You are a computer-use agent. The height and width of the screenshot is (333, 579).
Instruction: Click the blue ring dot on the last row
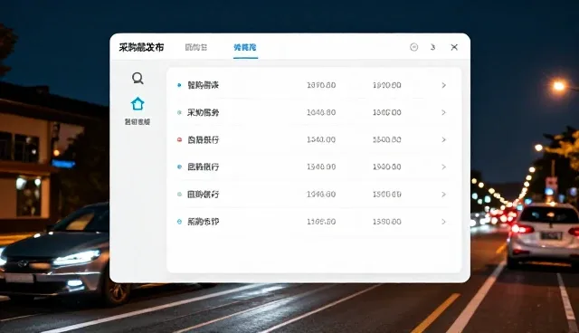click(x=179, y=222)
